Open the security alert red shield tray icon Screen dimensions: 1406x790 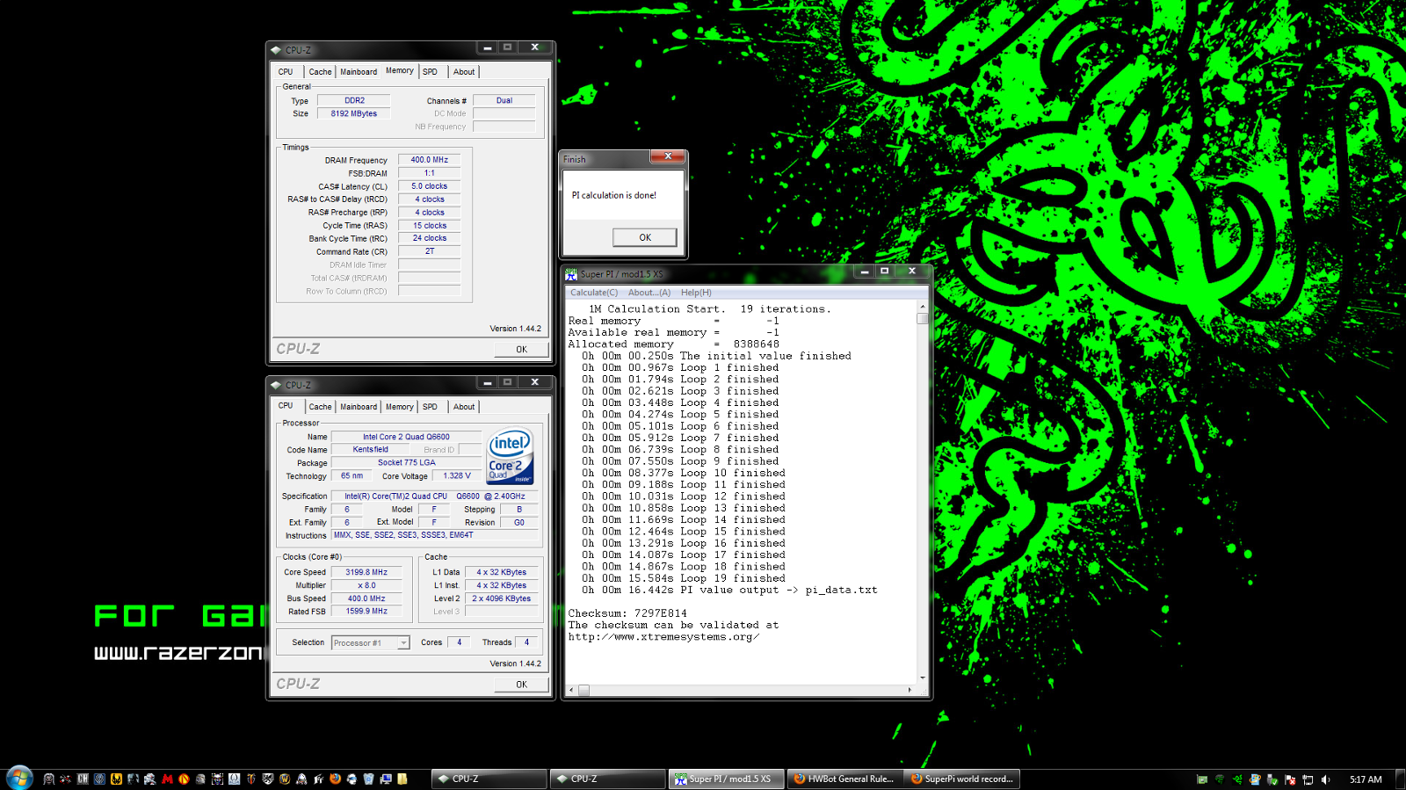point(1290,779)
